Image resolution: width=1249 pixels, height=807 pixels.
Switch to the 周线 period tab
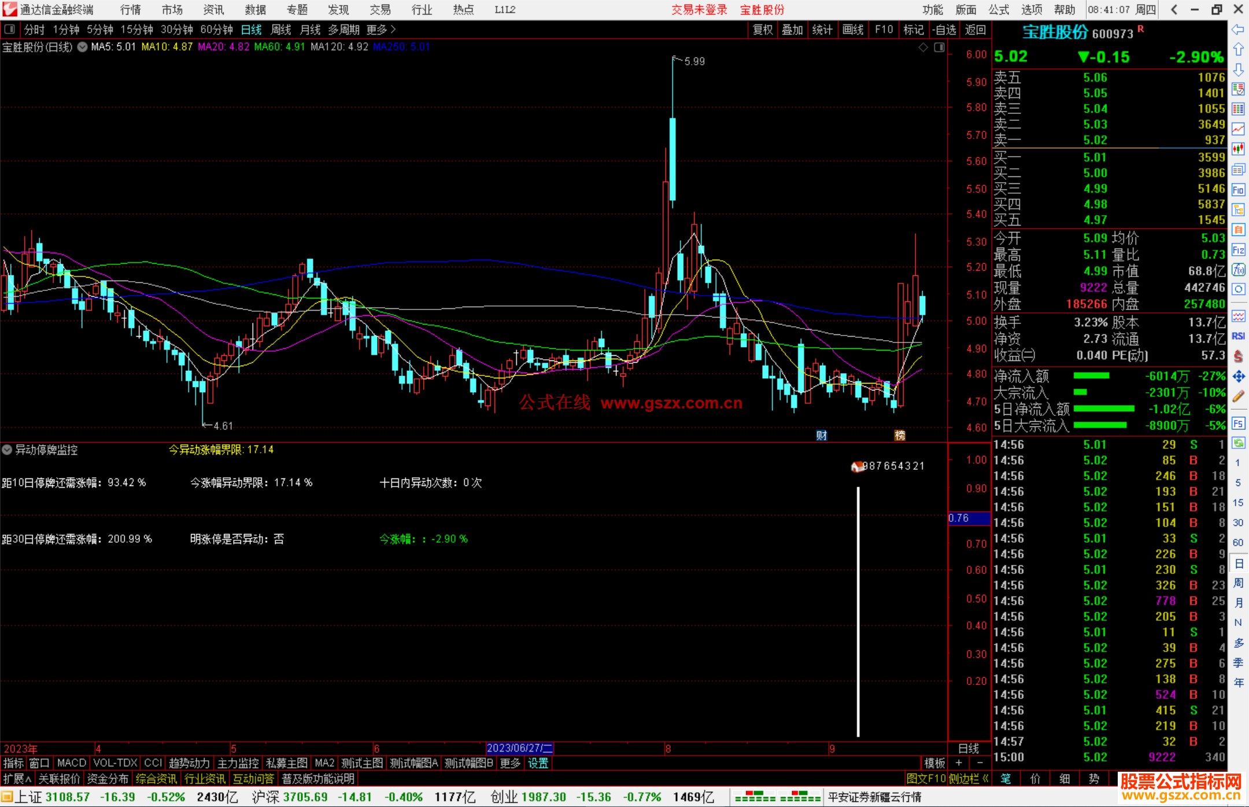pyautogui.click(x=280, y=30)
